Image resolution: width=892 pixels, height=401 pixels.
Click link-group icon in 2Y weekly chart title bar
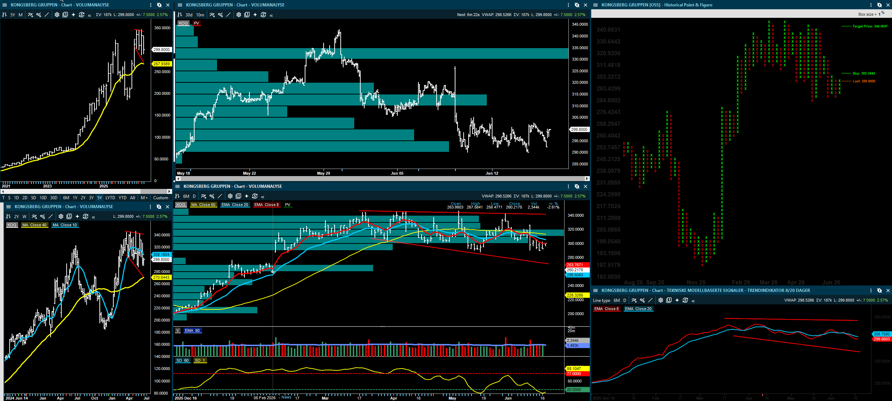pyautogui.click(x=159, y=207)
